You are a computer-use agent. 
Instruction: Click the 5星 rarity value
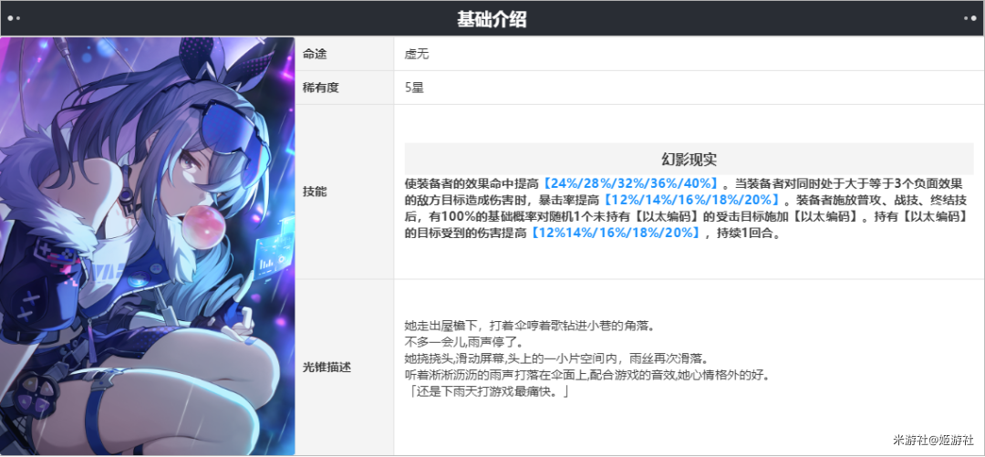pyautogui.click(x=415, y=88)
